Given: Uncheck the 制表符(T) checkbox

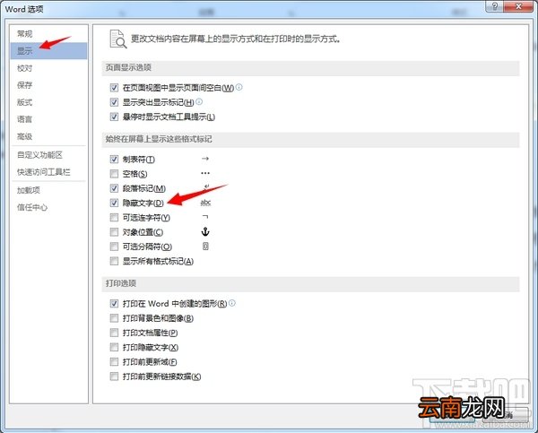Looking at the screenshot, I should click(114, 160).
